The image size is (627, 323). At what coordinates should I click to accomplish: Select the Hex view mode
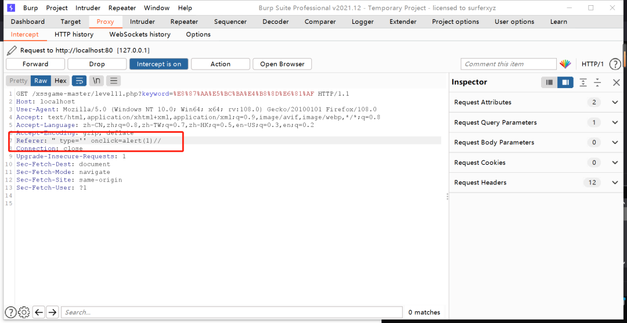pyautogui.click(x=60, y=81)
